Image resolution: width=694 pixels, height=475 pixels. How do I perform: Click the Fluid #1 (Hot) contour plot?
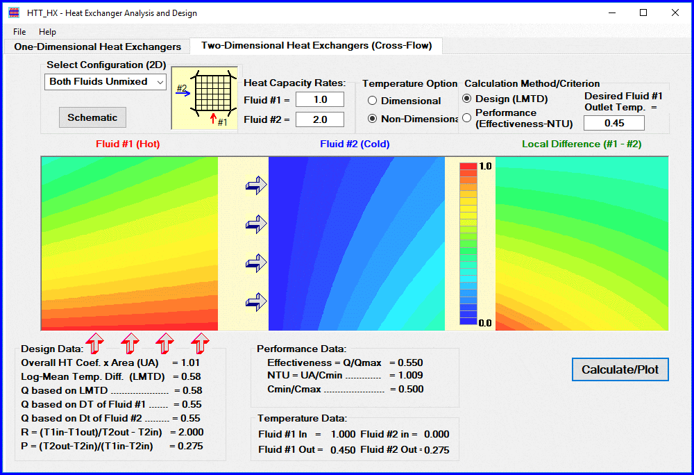[x=128, y=243]
